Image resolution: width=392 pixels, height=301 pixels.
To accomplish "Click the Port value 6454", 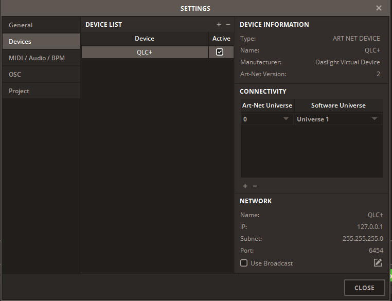I will 376,250.
